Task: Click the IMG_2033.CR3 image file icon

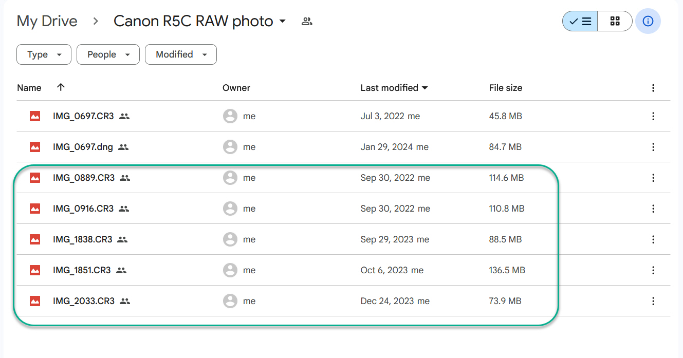Action: (35, 301)
